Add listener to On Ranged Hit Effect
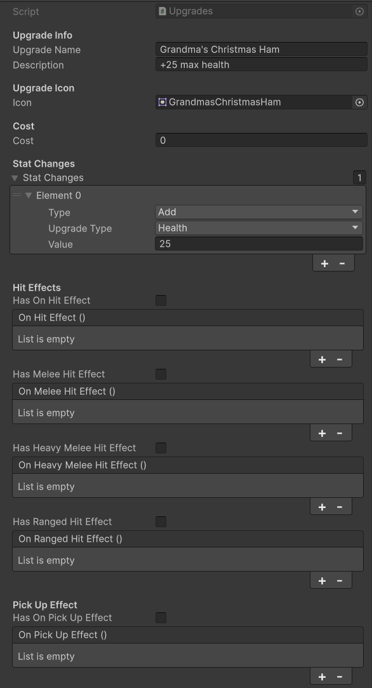The width and height of the screenshot is (372, 688). (x=322, y=581)
